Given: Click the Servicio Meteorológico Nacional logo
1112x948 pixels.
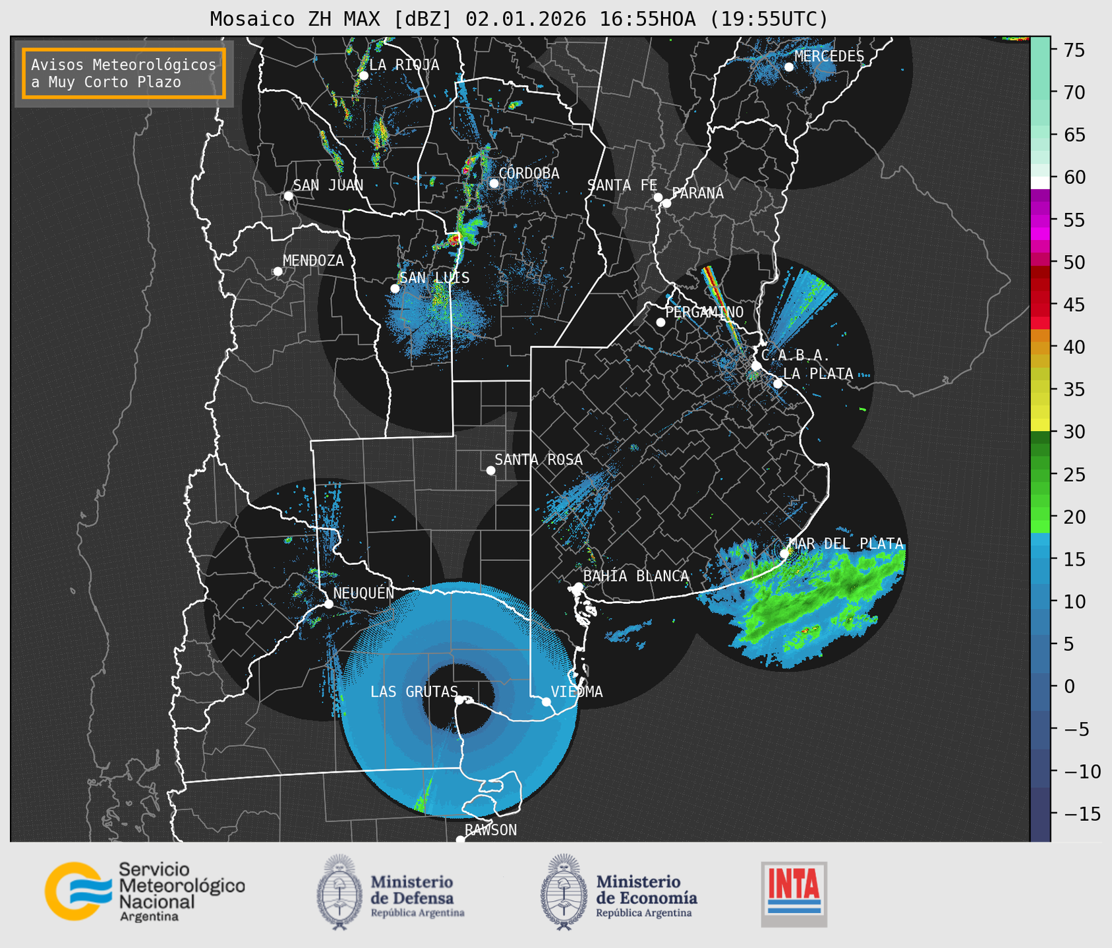Looking at the screenshot, I should click(x=145, y=891).
